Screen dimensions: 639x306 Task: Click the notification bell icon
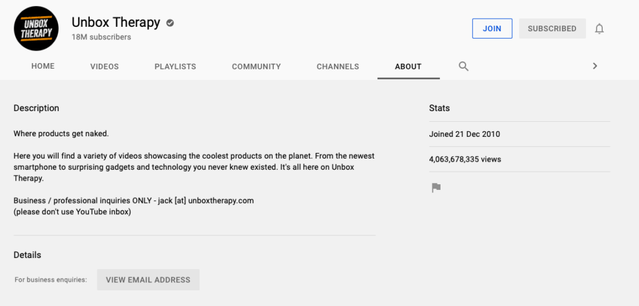[x=599, y=29]
